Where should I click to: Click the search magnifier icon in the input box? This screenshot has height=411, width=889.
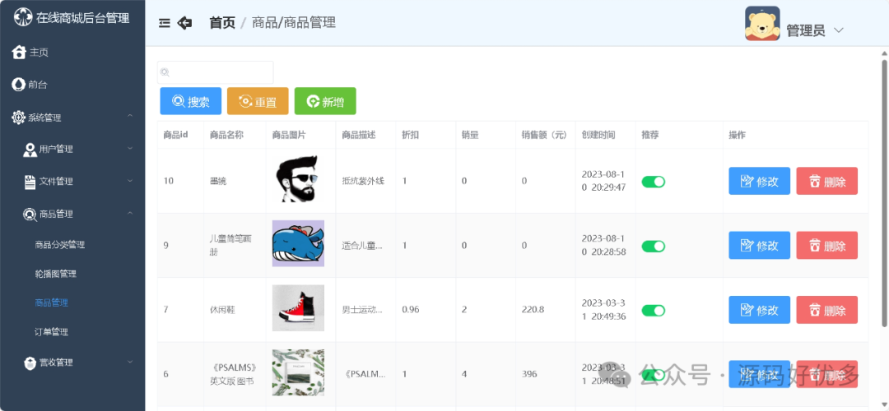point(165,72)
